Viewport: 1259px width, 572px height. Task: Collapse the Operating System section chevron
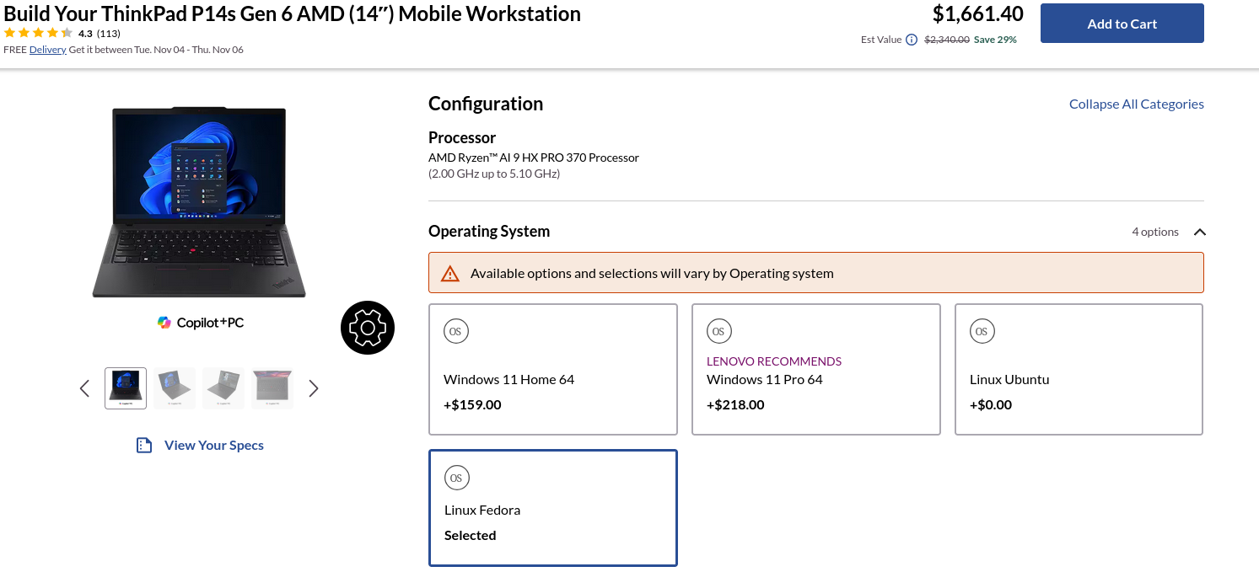pos(1200,232)
